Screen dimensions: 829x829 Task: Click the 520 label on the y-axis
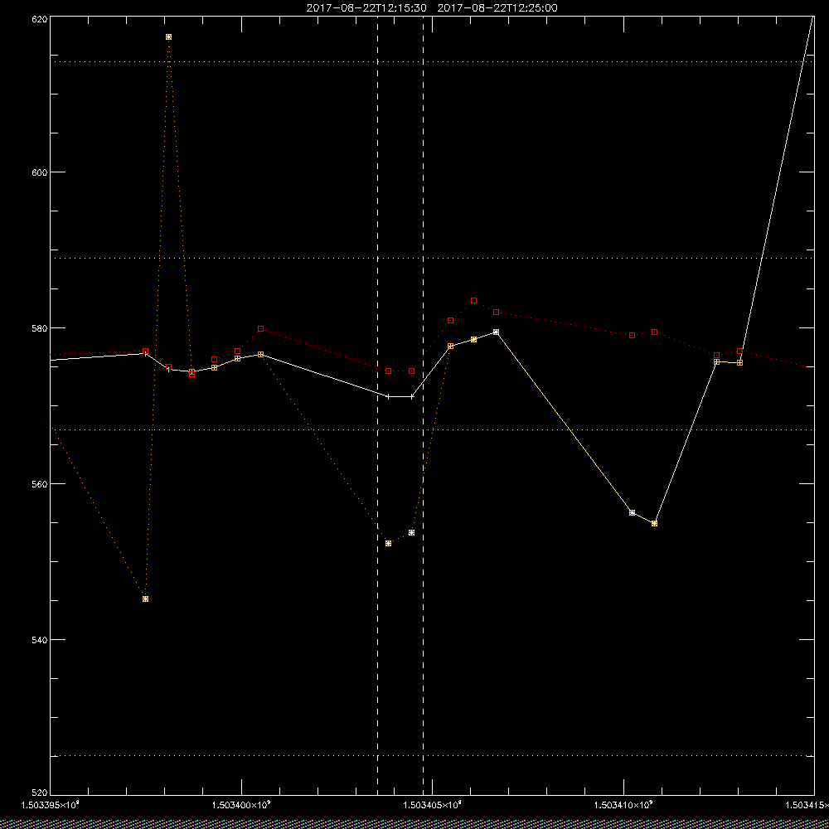[39, 794]
